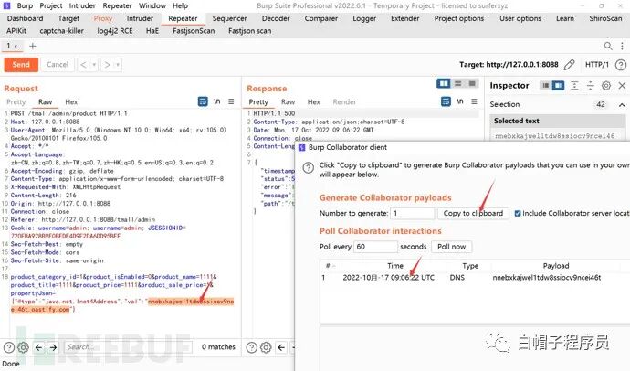Sort interactions by Type column

tap(470, 266)
